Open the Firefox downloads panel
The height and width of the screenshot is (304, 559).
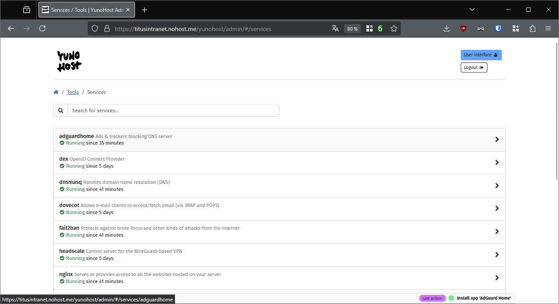pos(446,28)
